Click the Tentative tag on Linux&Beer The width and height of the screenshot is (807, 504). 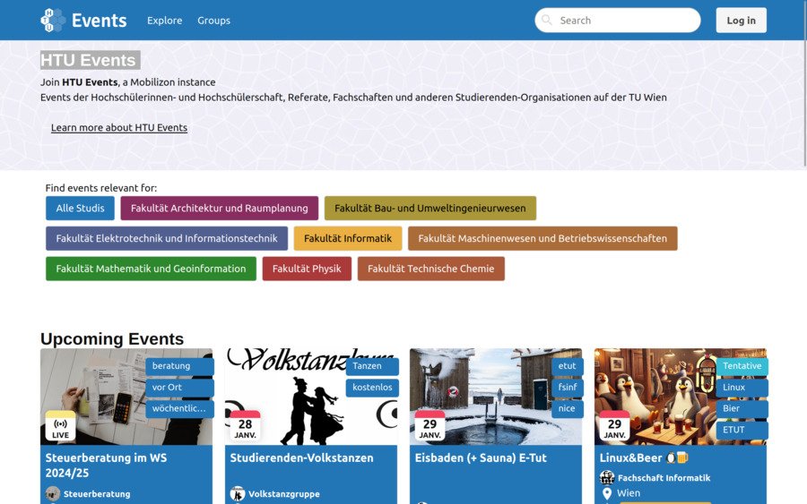click(742, 366)
